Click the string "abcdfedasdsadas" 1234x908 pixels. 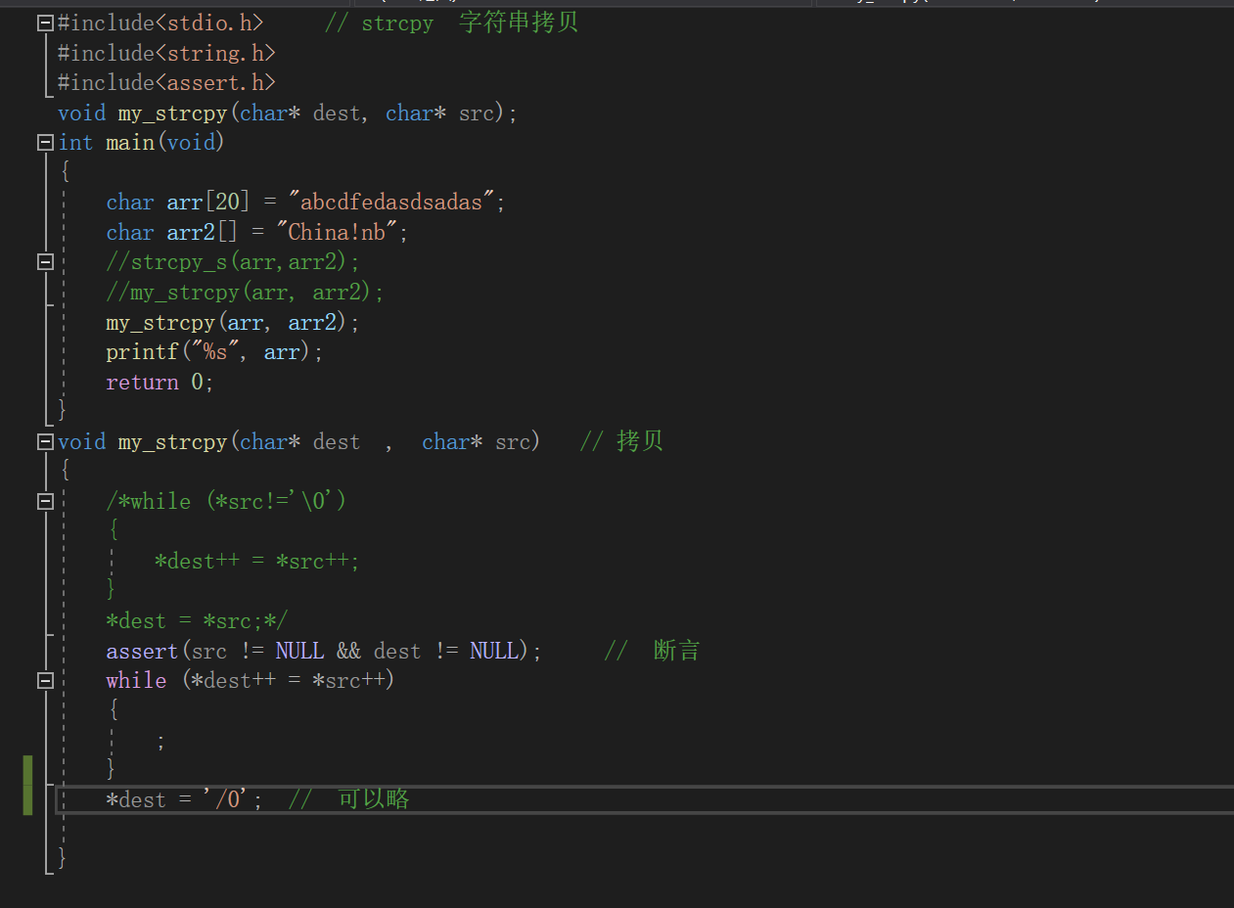[391, 202]
